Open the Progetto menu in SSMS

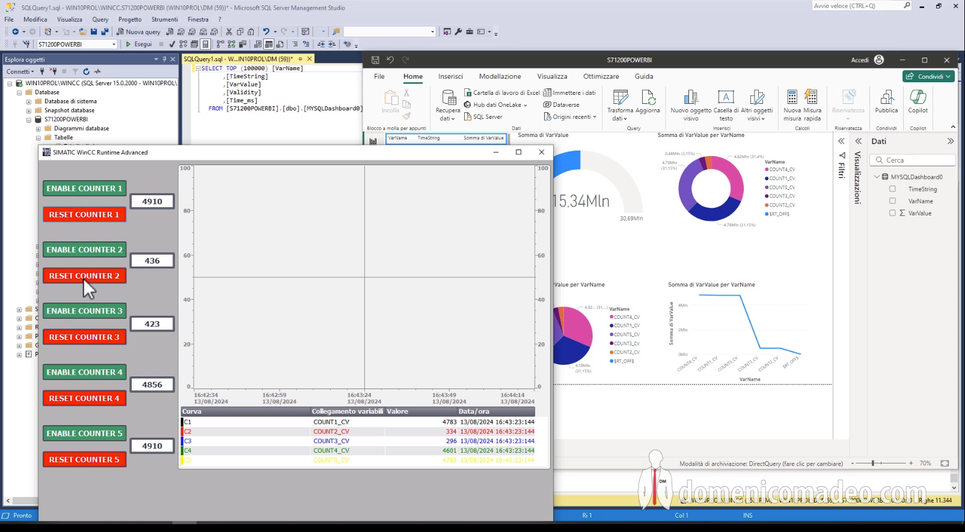click(130, 19)
